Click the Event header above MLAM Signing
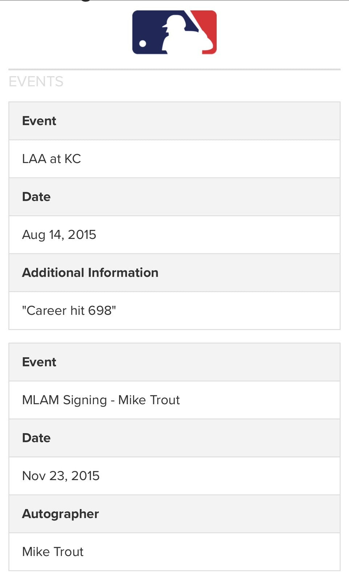Viewport: 349px width, 581px height. pos(39,362)
